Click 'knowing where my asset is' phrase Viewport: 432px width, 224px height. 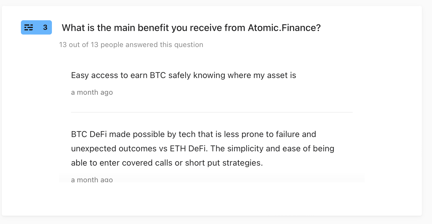tap(245, 75)
